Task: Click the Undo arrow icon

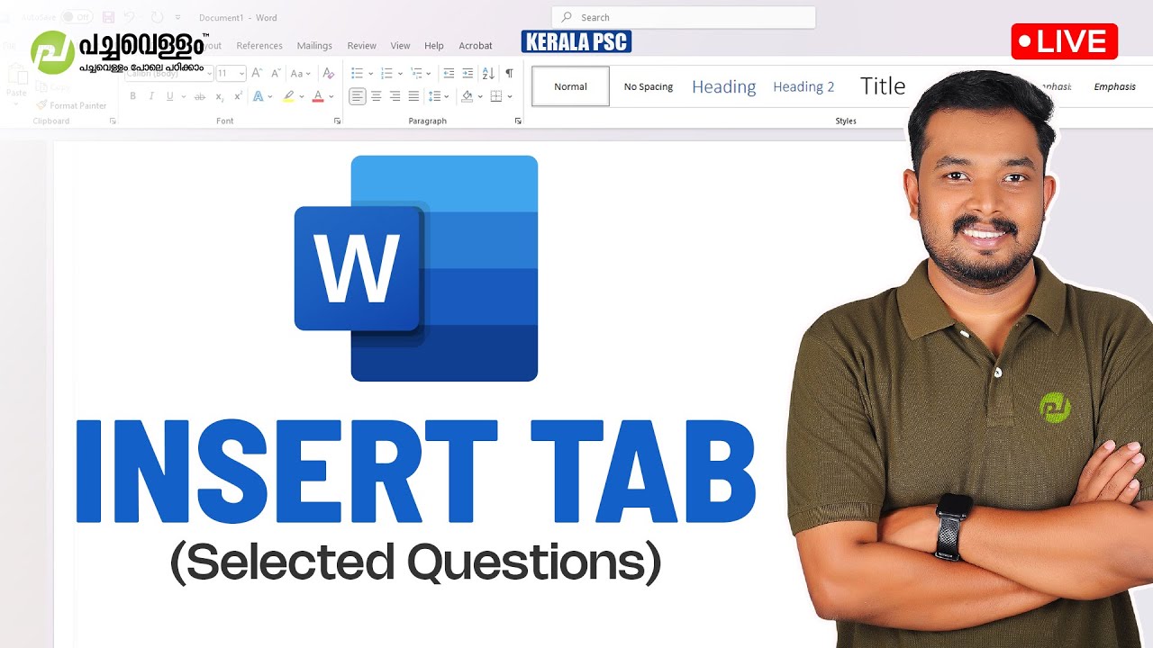Action: pos(129,17)
